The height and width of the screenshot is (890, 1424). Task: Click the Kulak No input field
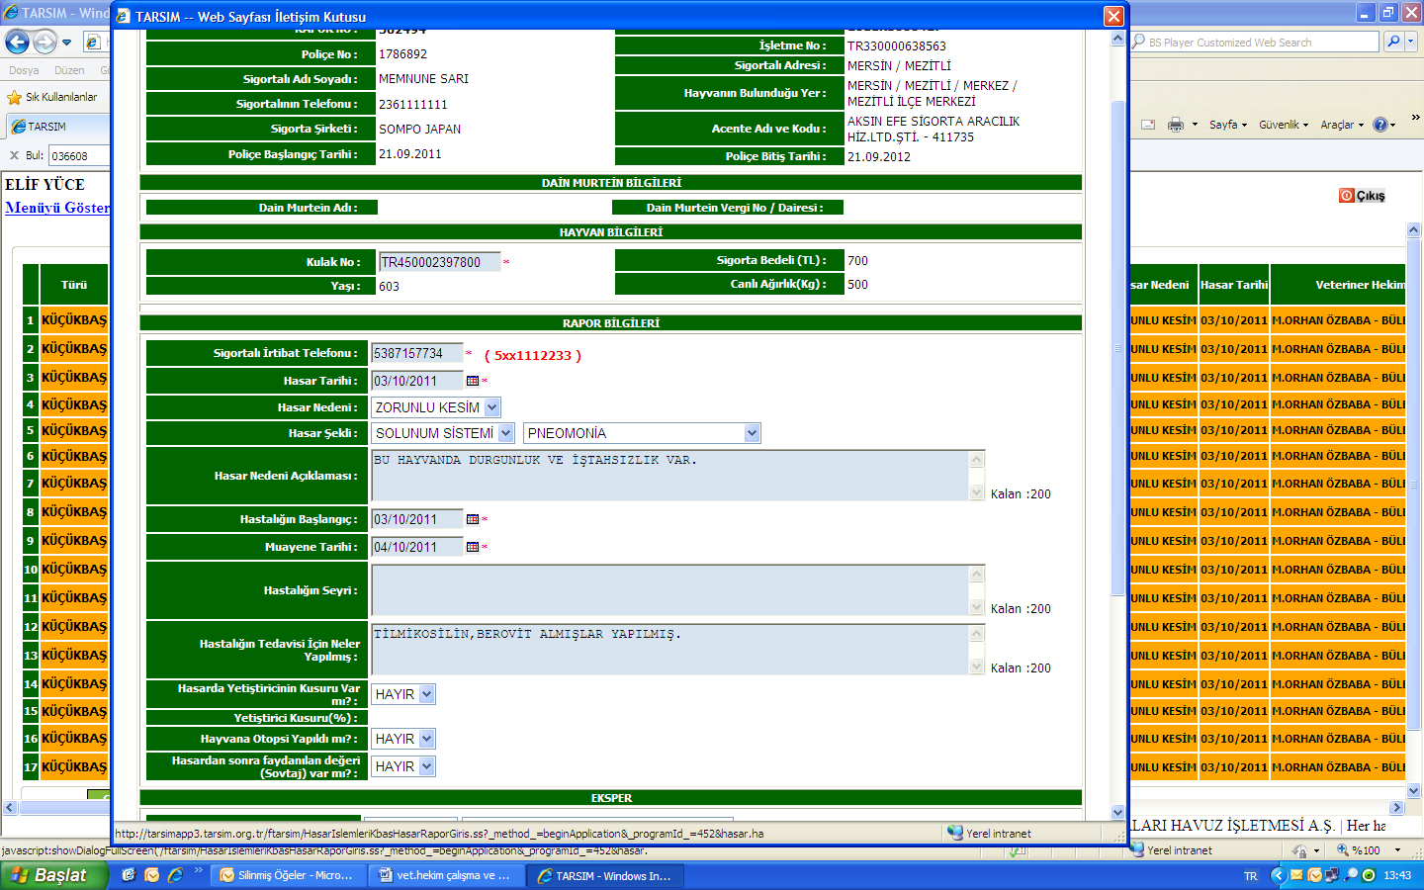pos(440,262)
